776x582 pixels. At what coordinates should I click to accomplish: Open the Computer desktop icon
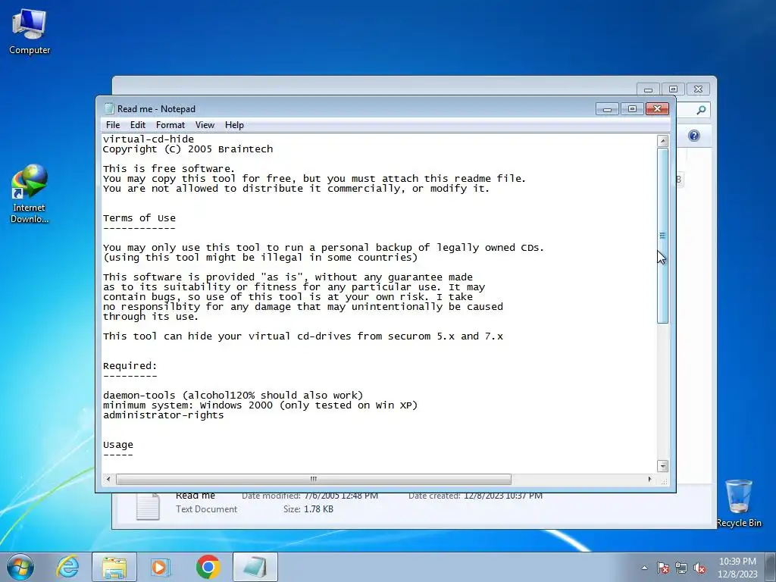coord(30,32)
